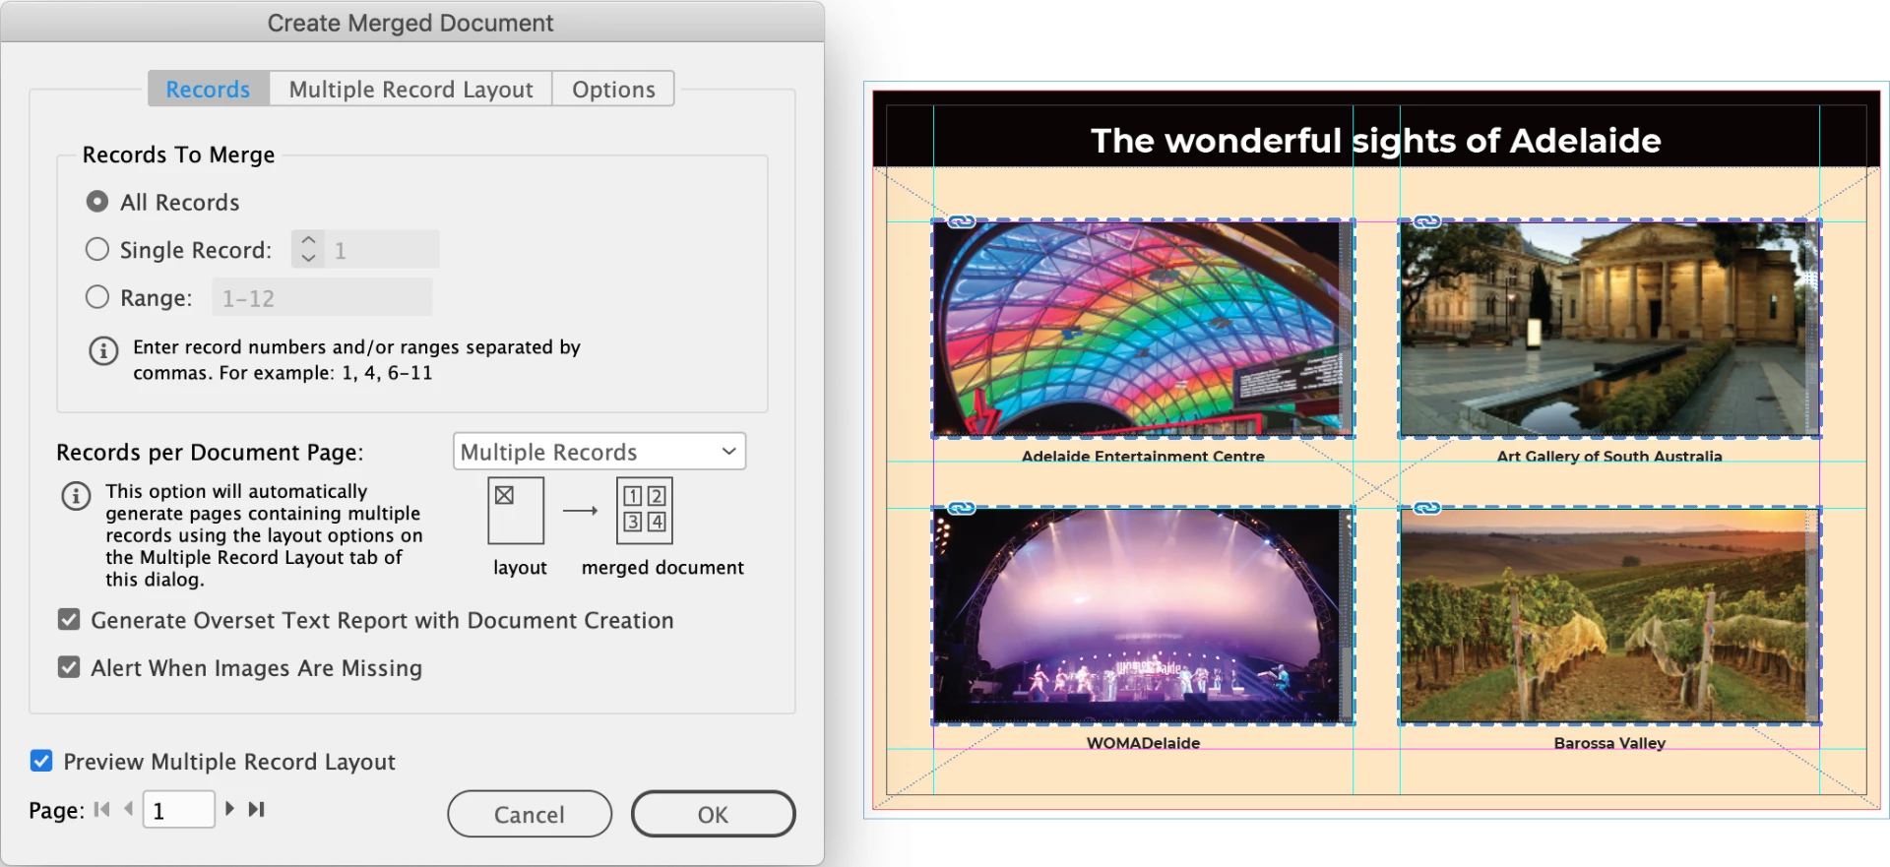Click the caption 'Barossa Valley'
The width and height of the screenshot is (1890, 867).
click(1609, 743)
